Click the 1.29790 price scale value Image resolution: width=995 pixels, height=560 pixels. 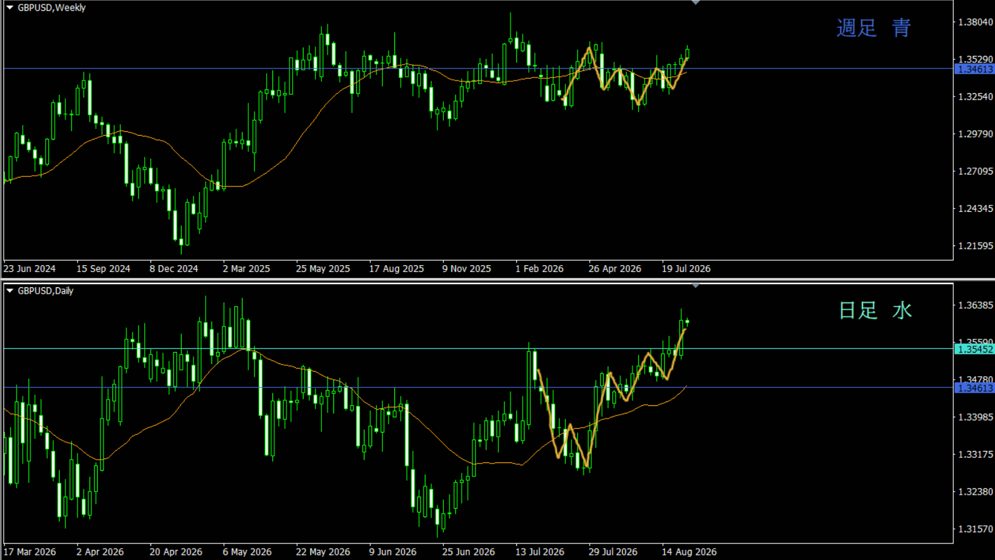[x=975, y=134]
